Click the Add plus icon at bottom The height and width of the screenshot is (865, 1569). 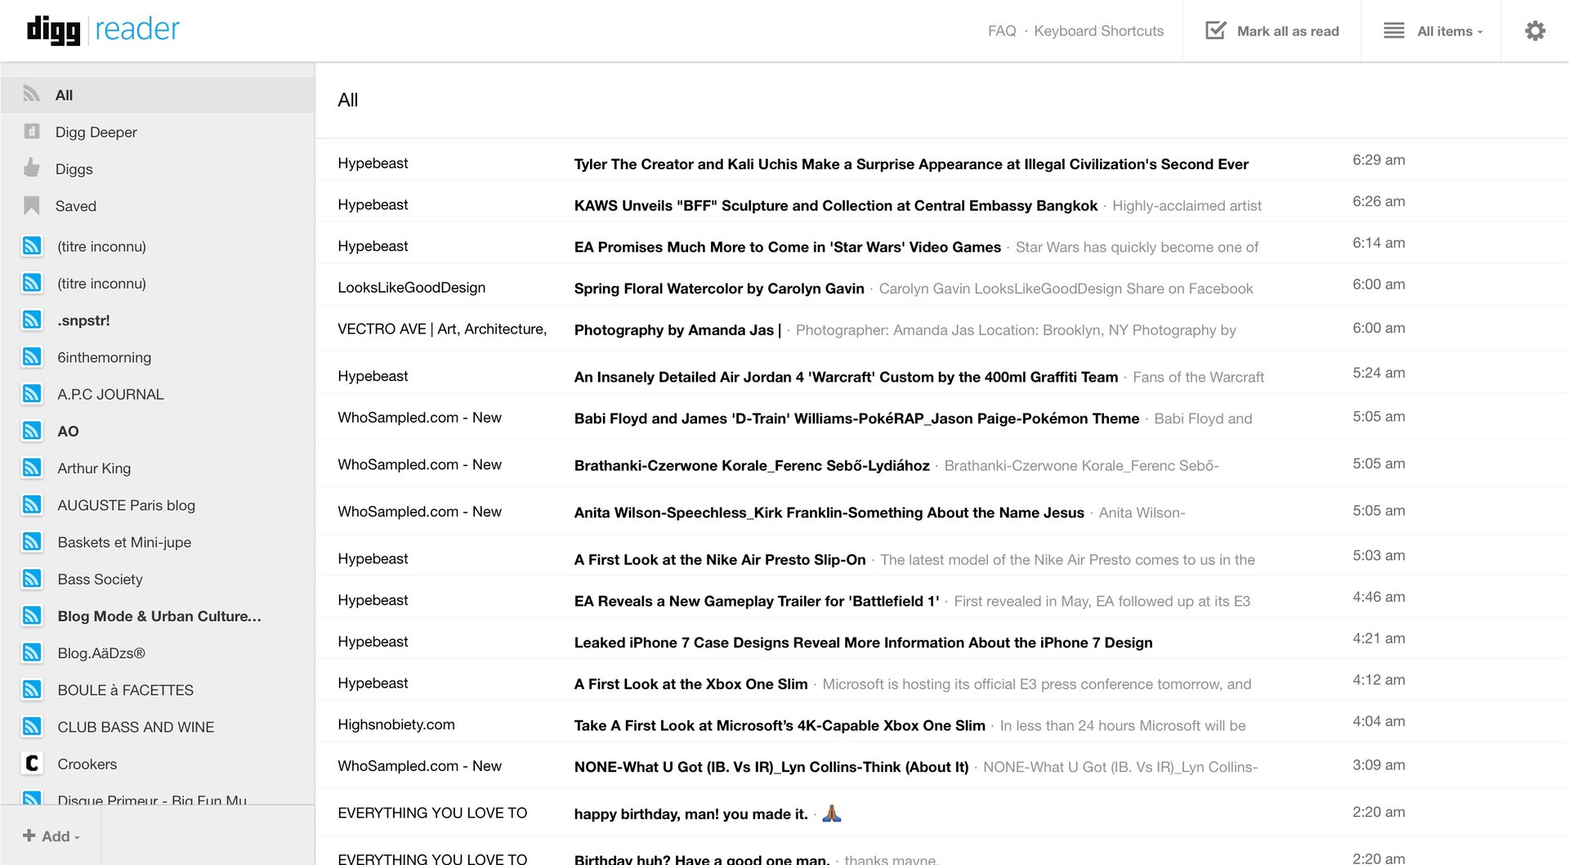28,836
